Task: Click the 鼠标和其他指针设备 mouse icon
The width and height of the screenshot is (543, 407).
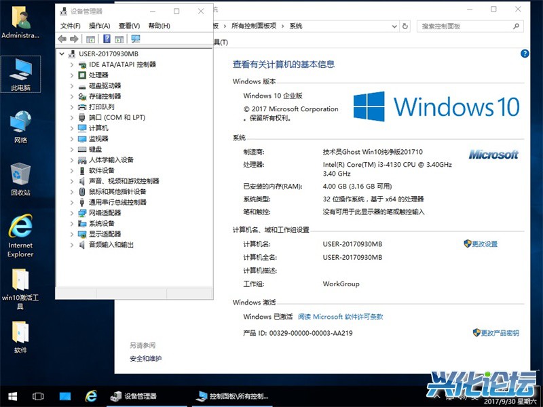Action: (82, 192)
